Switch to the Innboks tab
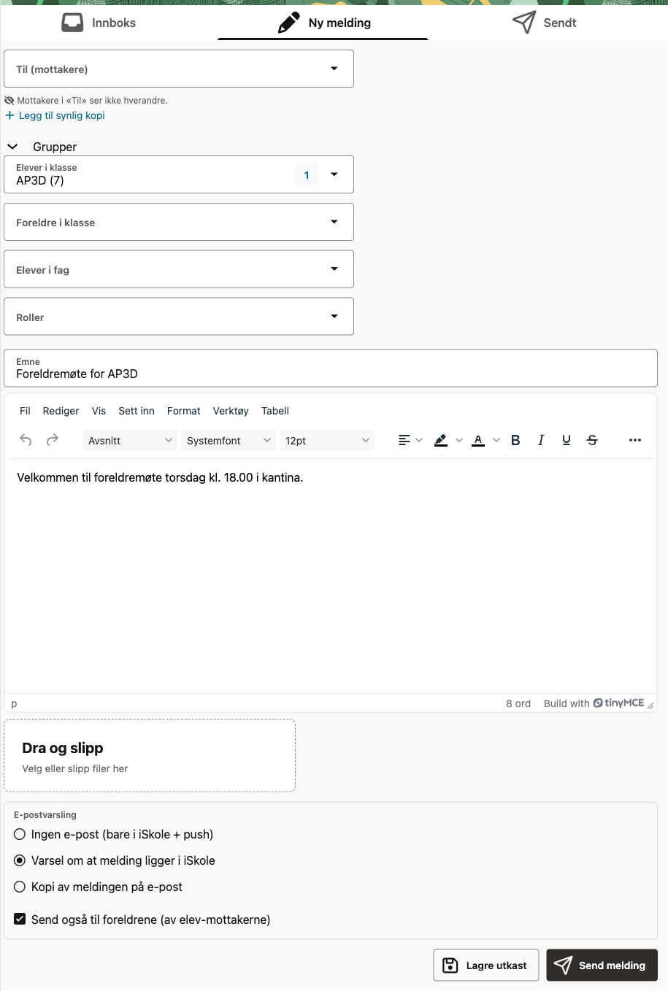 point(99,23)
